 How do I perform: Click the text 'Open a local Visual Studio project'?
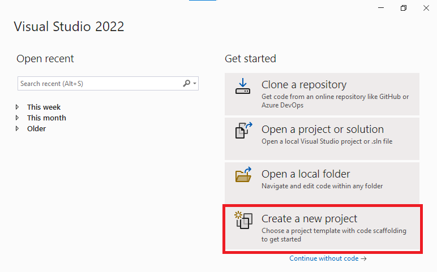click(x=311, y=141)
